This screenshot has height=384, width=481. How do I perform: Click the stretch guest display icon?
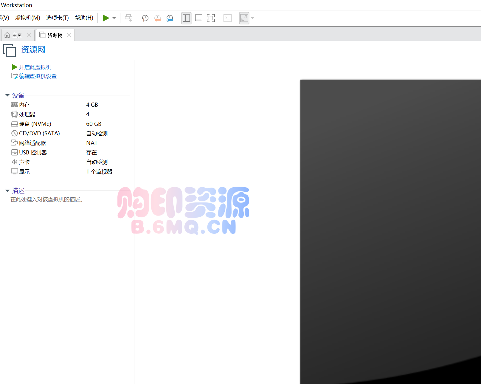[x=244, y=18]
